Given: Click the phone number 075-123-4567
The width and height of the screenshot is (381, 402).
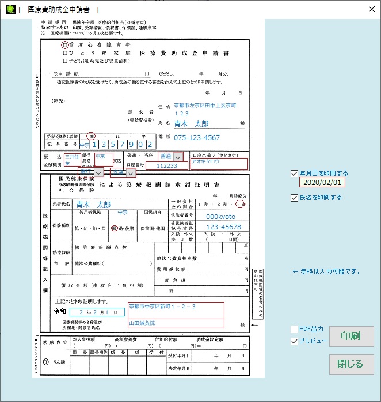Looking at the screenshot, I should point(197,138).
